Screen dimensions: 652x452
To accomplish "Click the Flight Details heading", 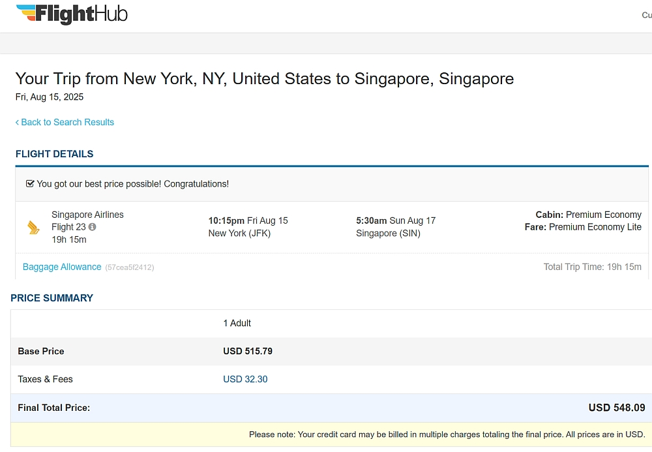I will 55,154.
